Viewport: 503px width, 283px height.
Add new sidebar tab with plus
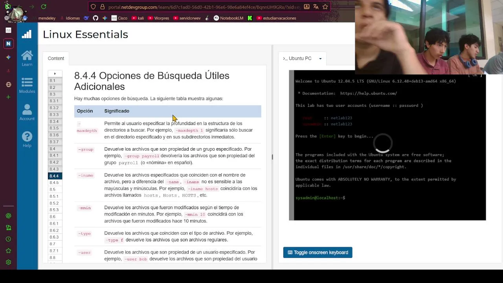point(8,97)
